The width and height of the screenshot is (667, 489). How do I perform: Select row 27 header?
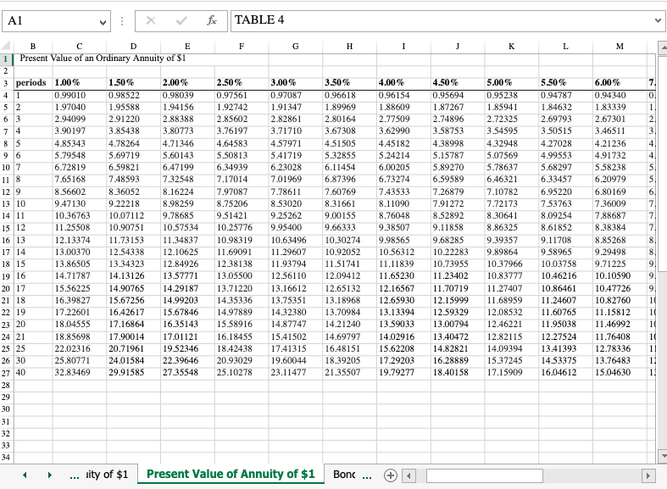(6, 373)
